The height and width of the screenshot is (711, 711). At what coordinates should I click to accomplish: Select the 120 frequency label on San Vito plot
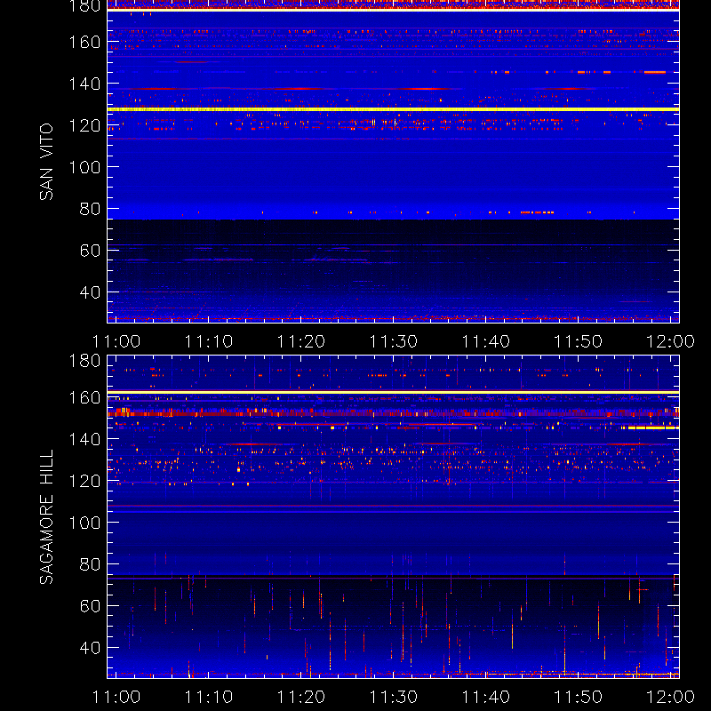84,125
